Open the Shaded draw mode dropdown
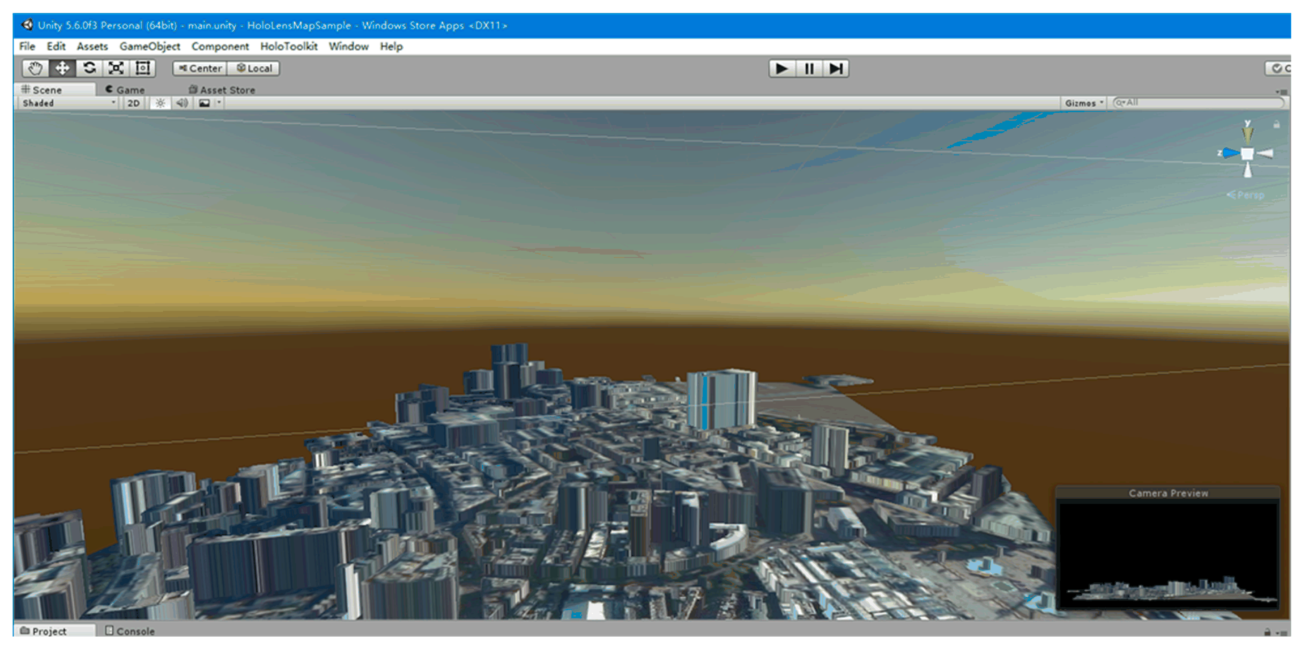 click(x=69, y=103)
